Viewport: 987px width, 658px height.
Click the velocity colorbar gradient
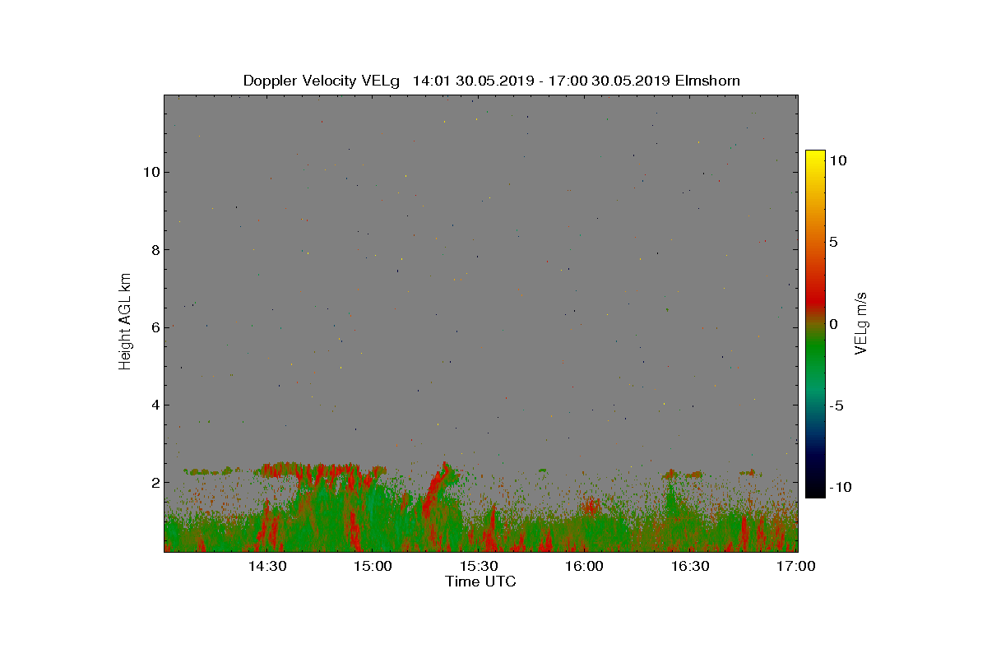click(x=815, y=323)
